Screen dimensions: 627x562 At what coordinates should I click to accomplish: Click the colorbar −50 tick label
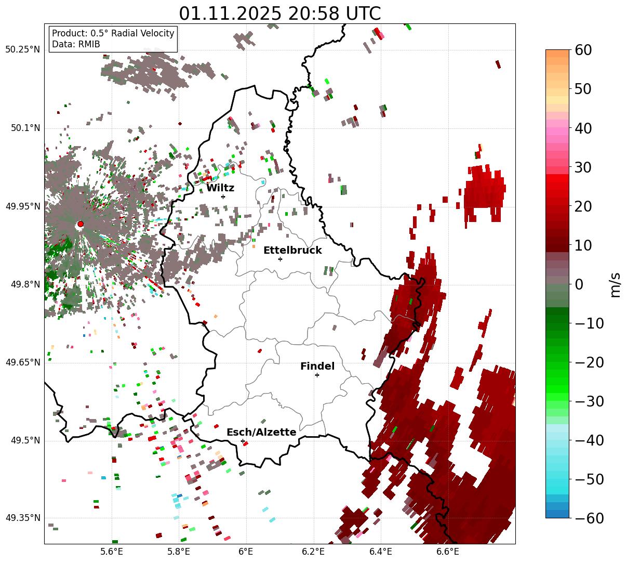(589, 479)
